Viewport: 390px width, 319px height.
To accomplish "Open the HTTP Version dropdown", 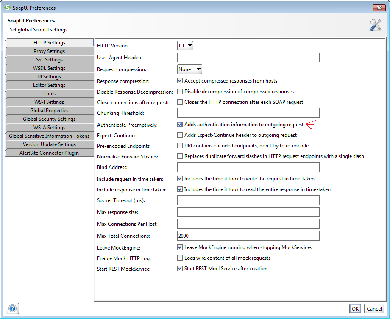I will click(x=185, y=45).
